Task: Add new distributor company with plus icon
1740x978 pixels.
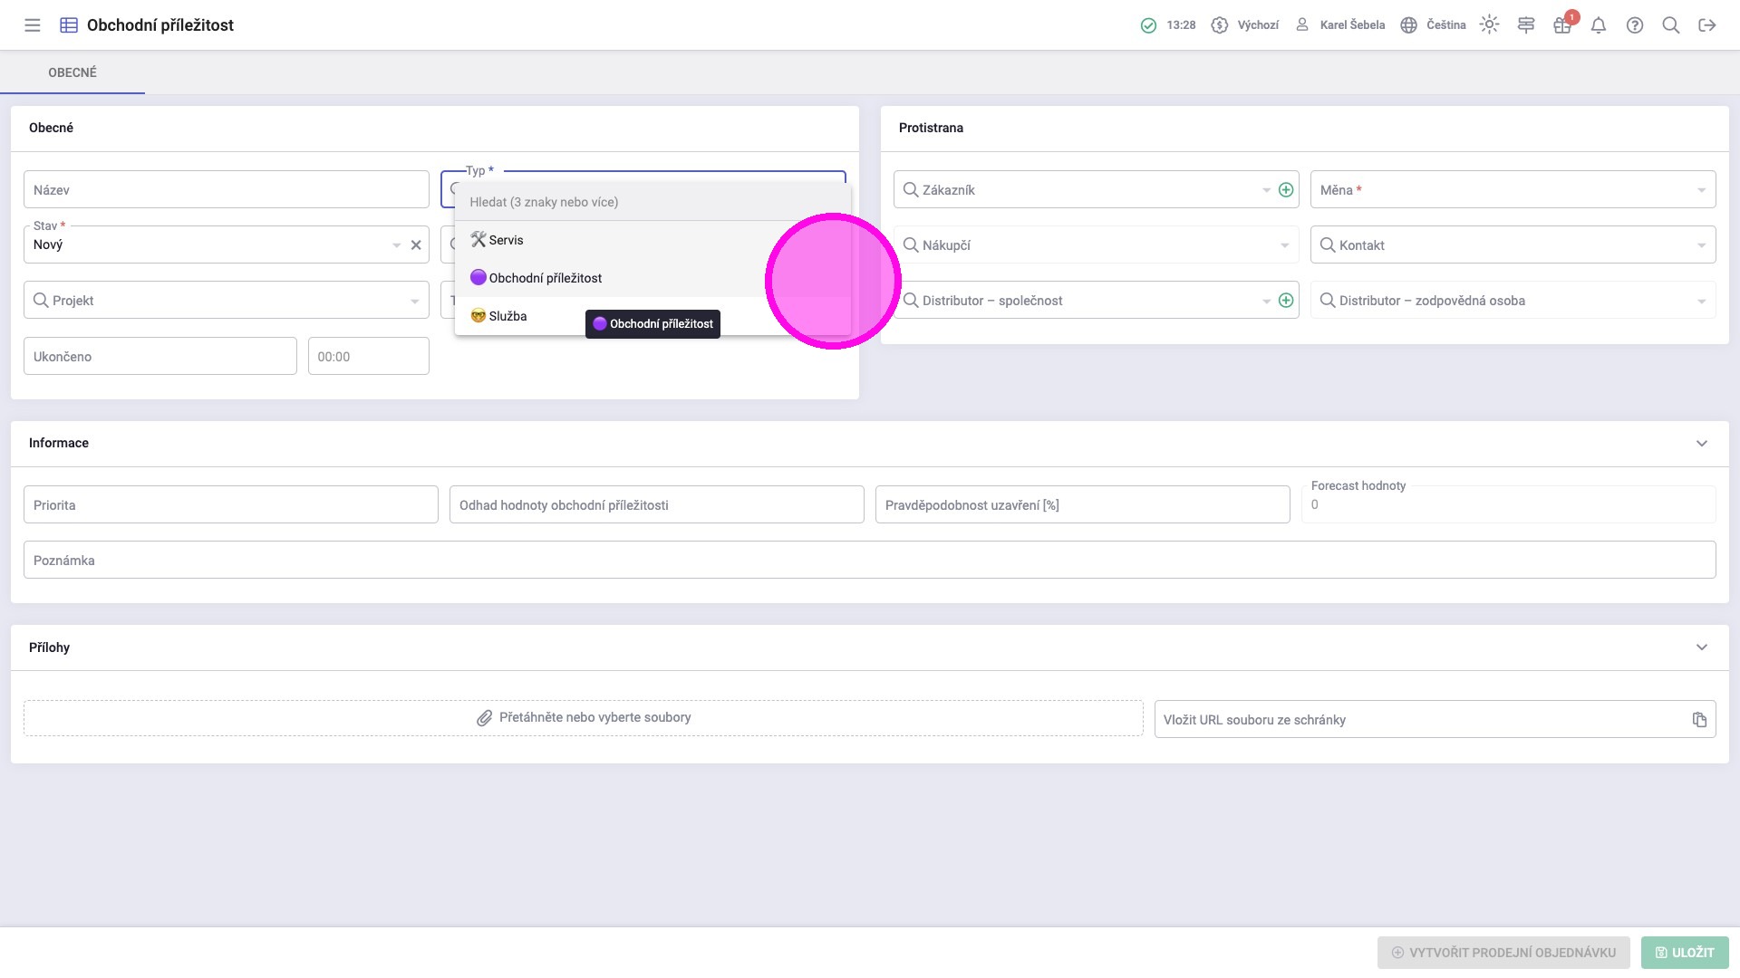Action: pyautogui.click(x=1285, y=301)
